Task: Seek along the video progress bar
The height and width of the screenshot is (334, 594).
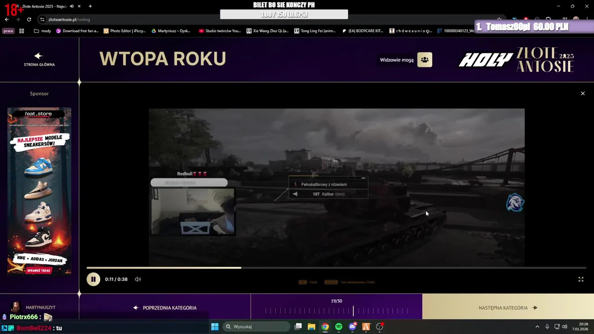Action: pyautogui.click(x=336, y=268)
